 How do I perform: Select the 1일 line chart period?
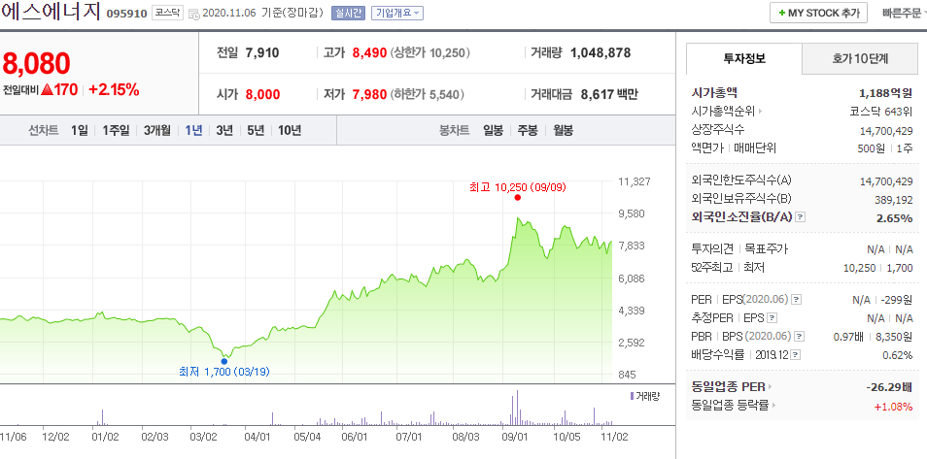pos(80,131)
